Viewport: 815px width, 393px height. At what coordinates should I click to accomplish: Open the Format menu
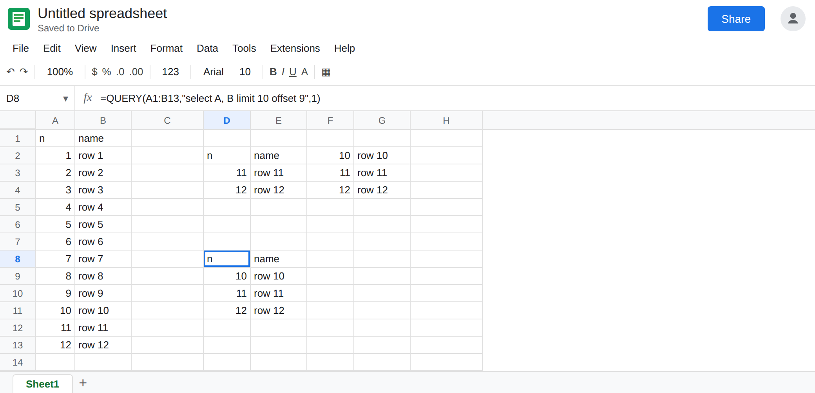point(167,48)
